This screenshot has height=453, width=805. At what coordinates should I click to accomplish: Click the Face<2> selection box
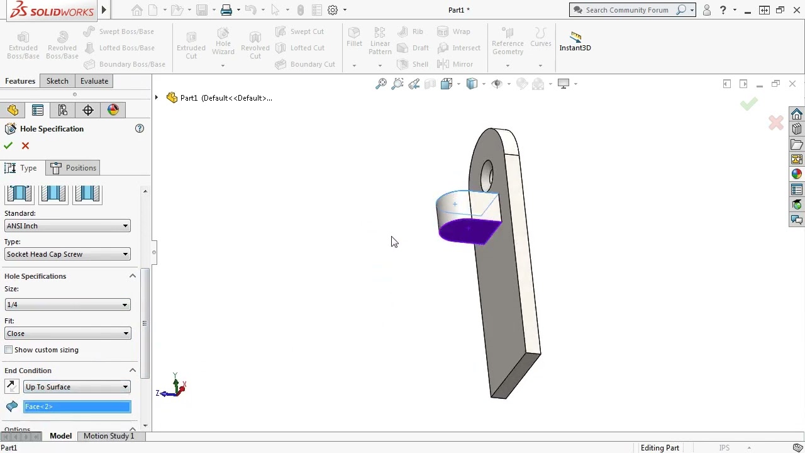[x=77, y=406]
